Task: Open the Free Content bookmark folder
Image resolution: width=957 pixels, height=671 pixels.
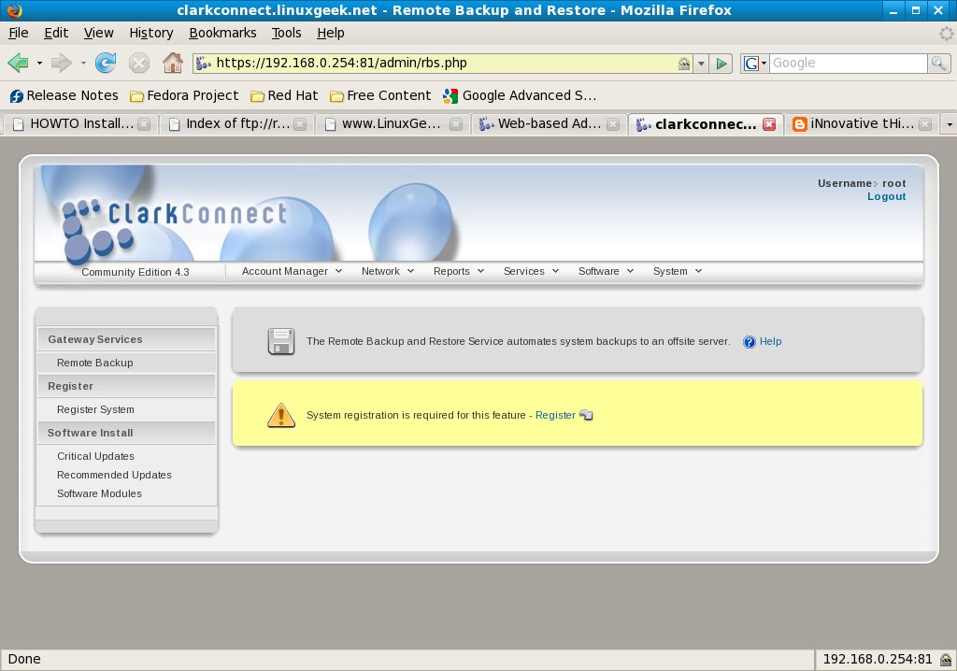Action: (x=380, y=95)
